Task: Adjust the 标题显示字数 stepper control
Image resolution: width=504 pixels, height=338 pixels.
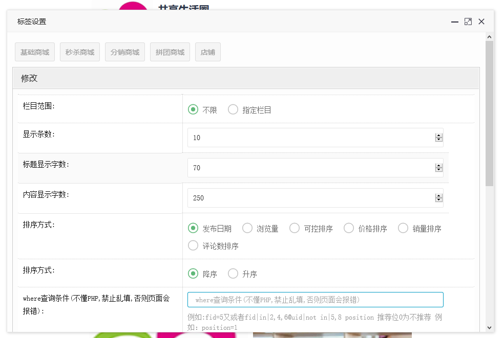Action: pyautogui.click(x=438, y=168)
